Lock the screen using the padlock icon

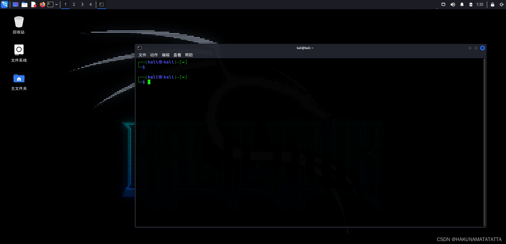[492, 4]
